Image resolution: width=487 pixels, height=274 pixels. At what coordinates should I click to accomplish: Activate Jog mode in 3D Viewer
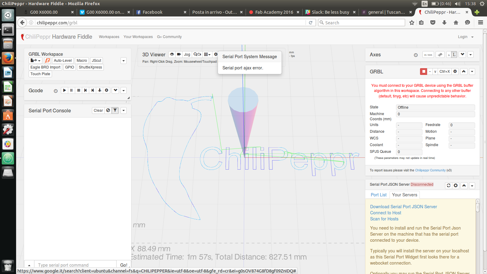[x=187, y=54]
